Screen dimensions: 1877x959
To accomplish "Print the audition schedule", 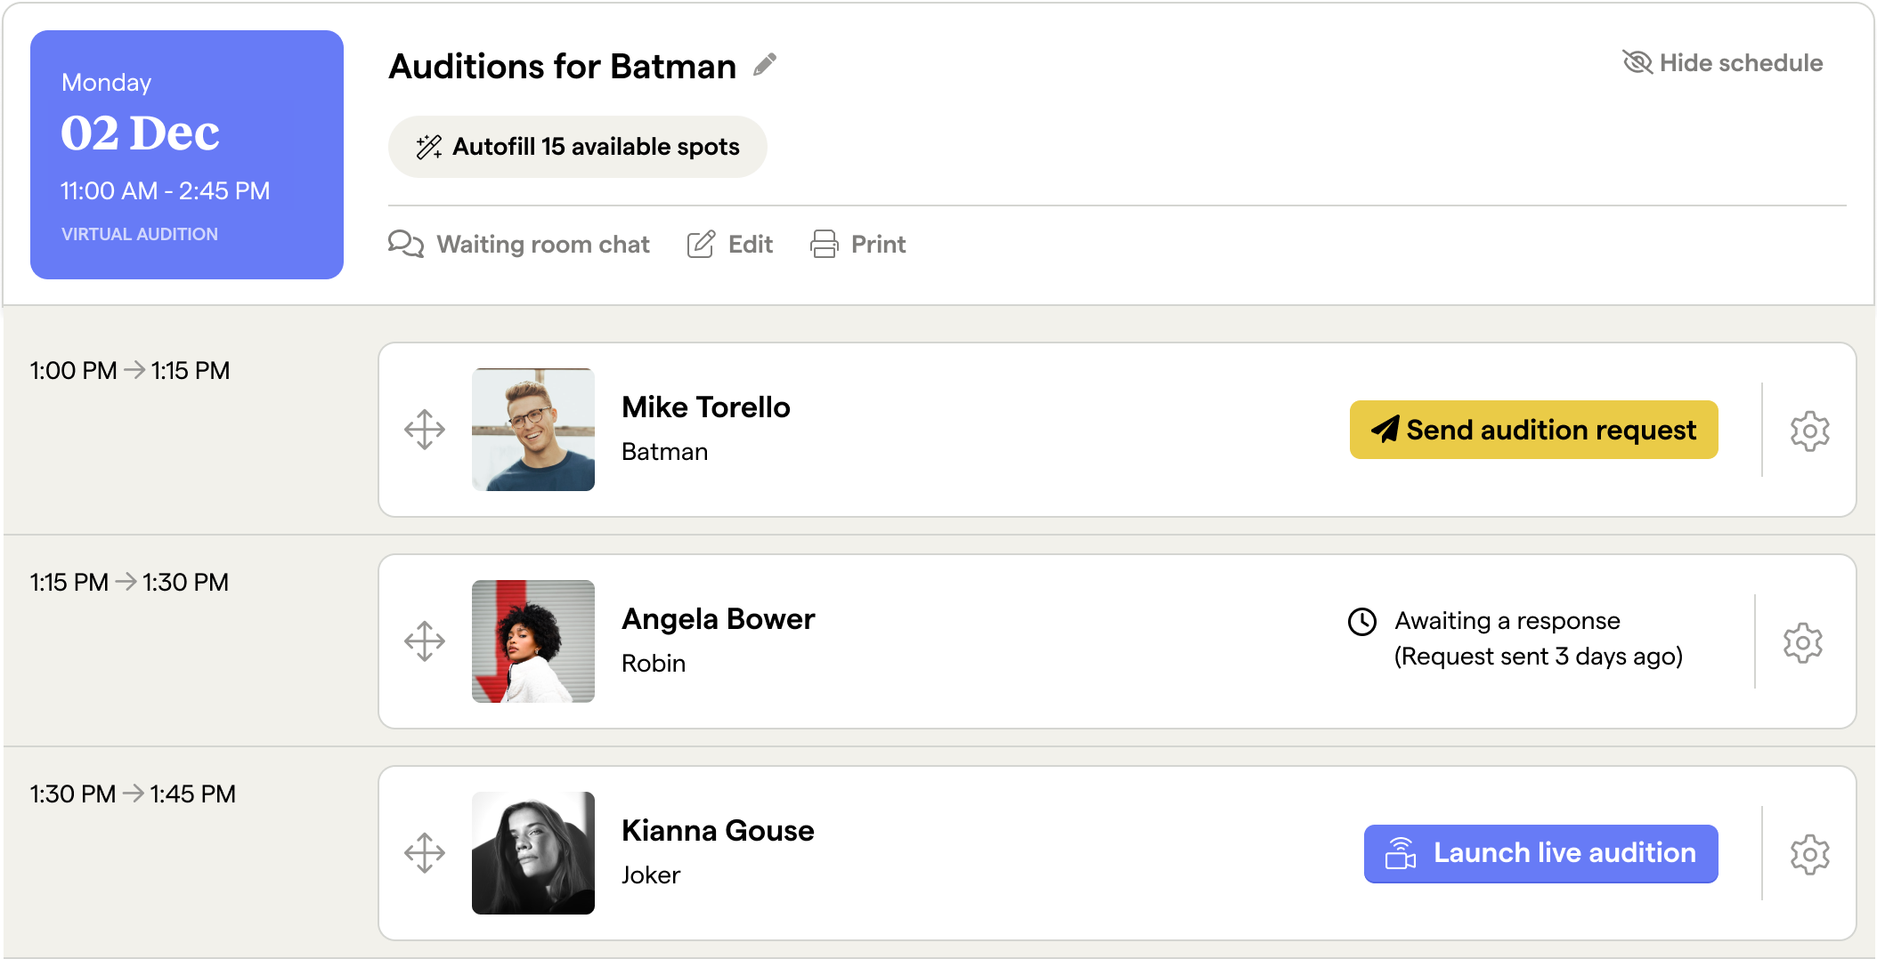I will coord(858,245).
